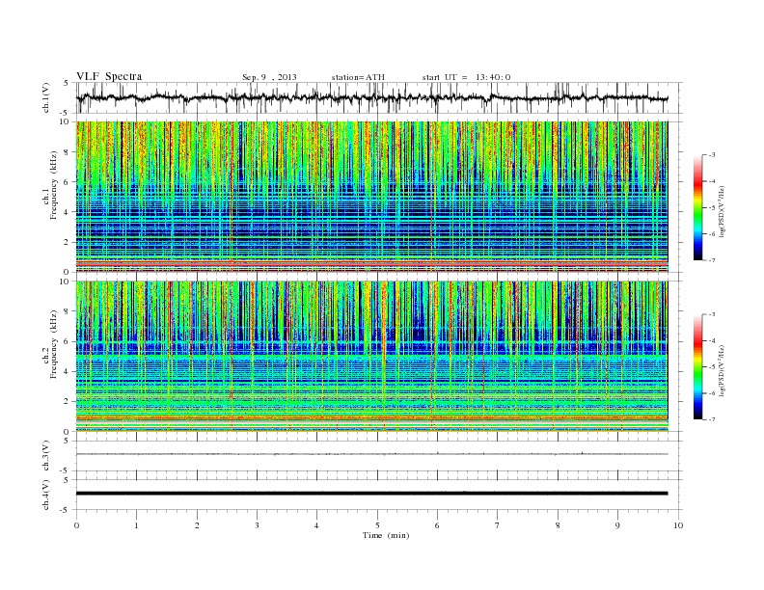This screenshot has width=764, height=590.
Task: Click time axis tick label "3"
Action: point(258,525)
